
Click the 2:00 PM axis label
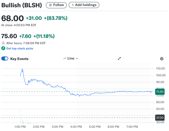coord(39,127)
